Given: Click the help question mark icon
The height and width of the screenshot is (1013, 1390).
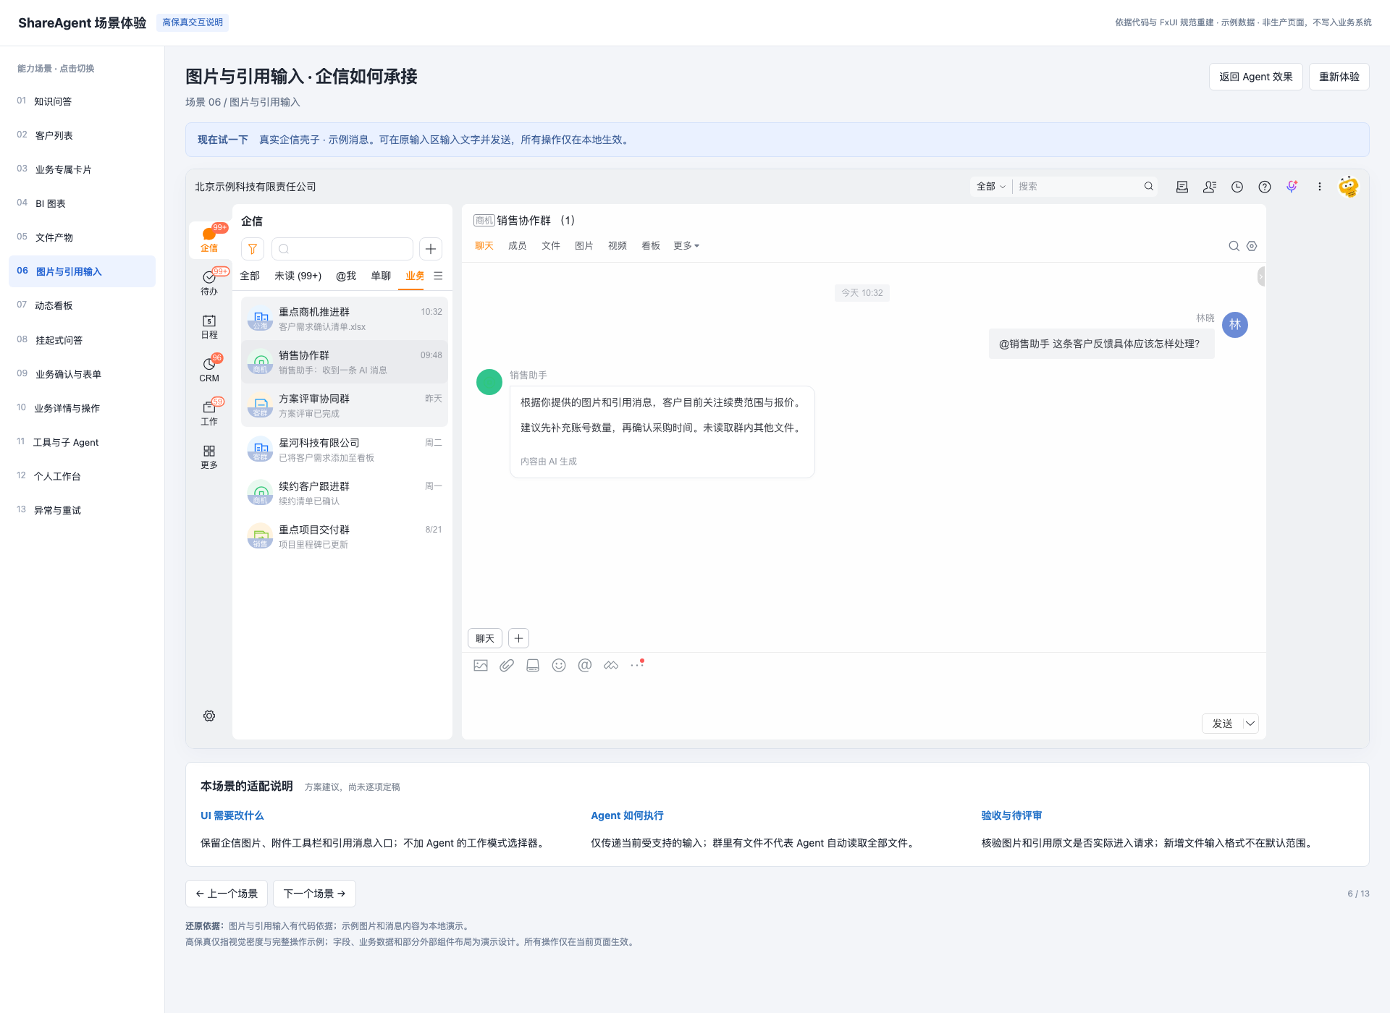Looking at the screenshot, I should (1265, 187).
